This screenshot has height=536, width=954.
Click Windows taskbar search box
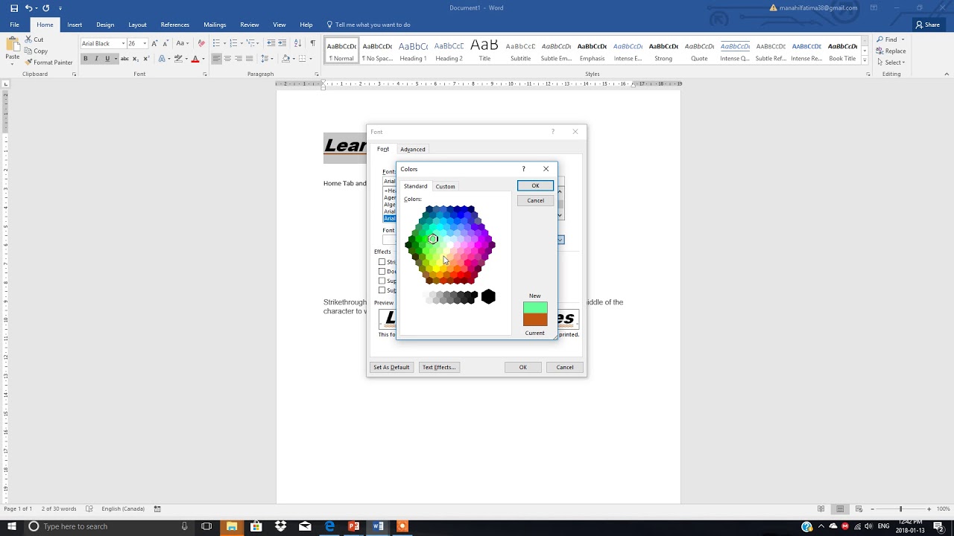click(108, 526)
